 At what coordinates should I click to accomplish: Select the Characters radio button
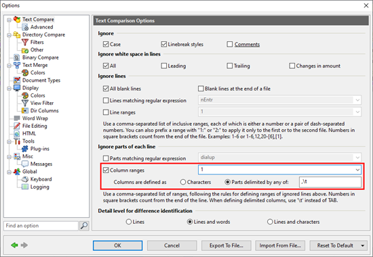[183, 182]
